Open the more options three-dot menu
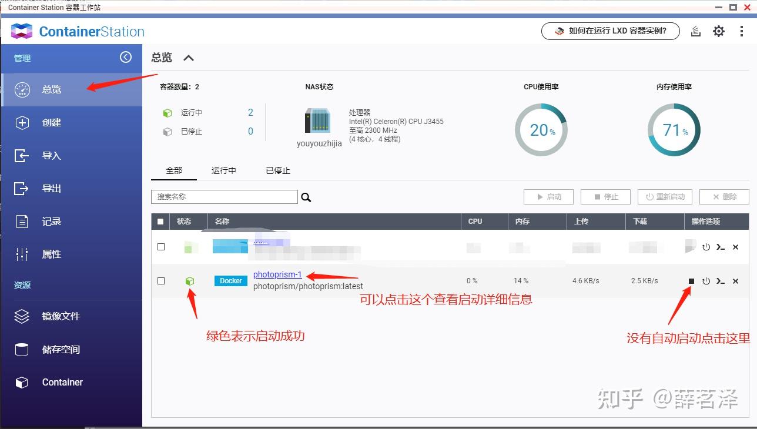The width and height of the screenshot is (757, 429). point(742,31)
